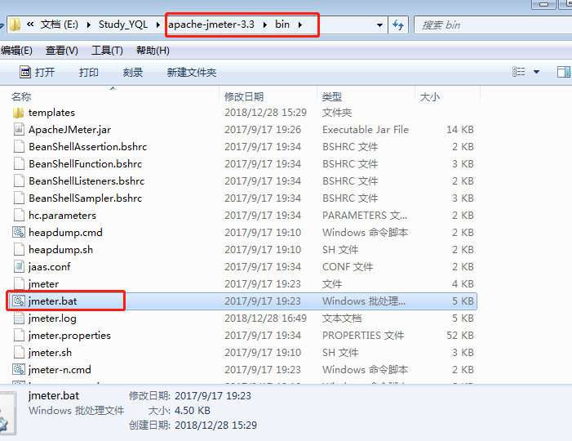The width and height of the screenshot is (572, 441).
Task: Click the heapdump.sh file icon
Action: [x=19, y=250]
